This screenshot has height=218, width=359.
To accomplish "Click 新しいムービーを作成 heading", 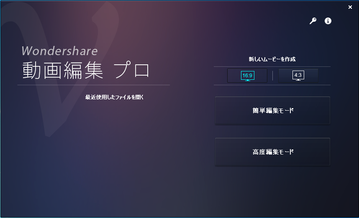I will pos(272,59).
